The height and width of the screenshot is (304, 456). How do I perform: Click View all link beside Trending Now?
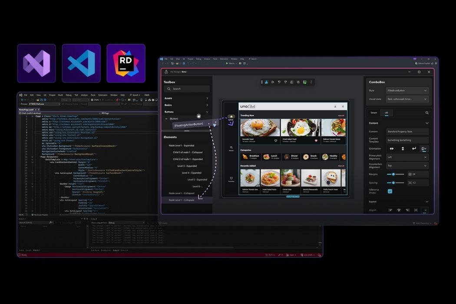pyautogui.click(x=341, y=116)
